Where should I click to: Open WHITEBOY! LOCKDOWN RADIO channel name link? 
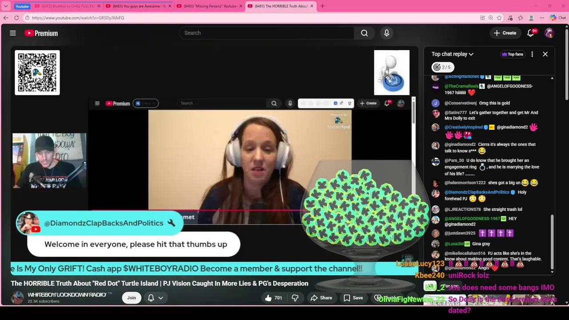click(67, 295)
